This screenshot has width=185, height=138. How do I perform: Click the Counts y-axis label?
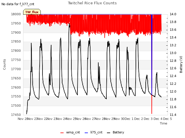(4, 64)
